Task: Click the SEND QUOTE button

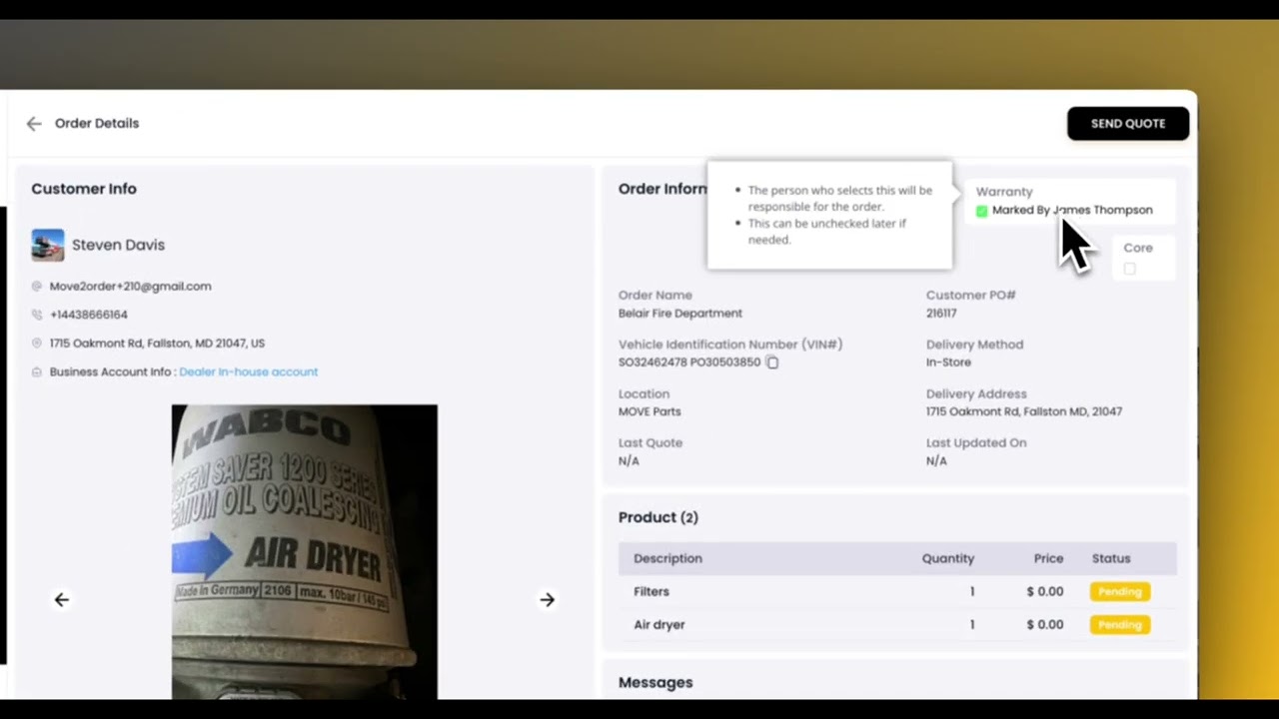Action: (x=1127, y=124)
